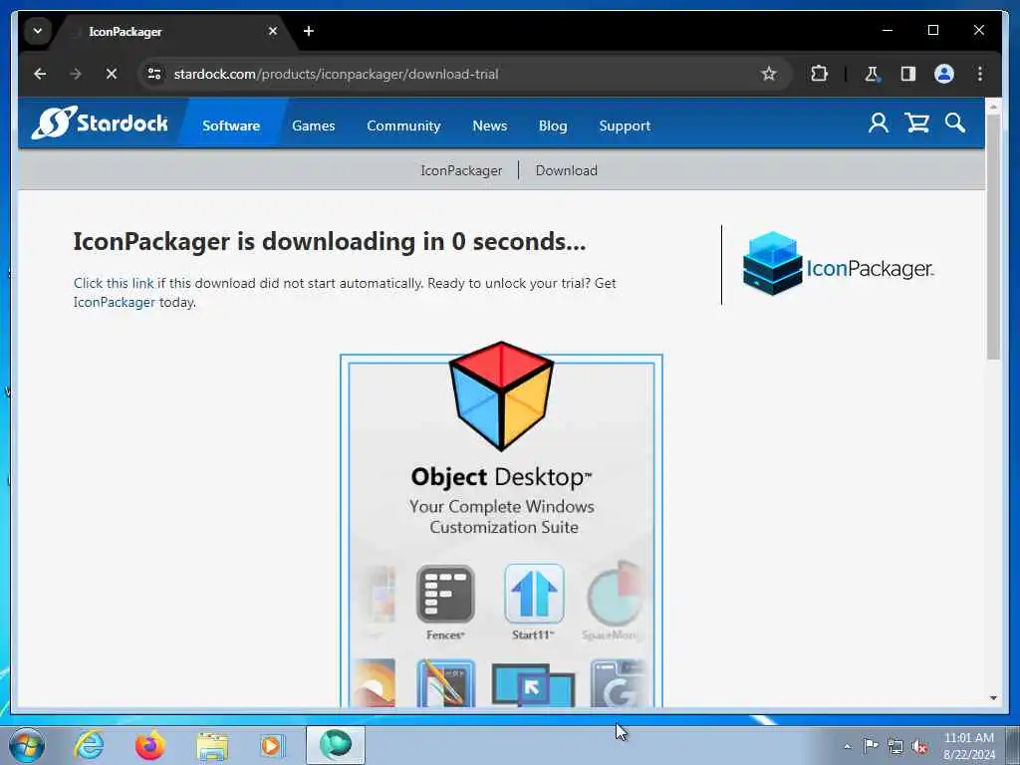Open the Stardock logo home link

point(100,123)
